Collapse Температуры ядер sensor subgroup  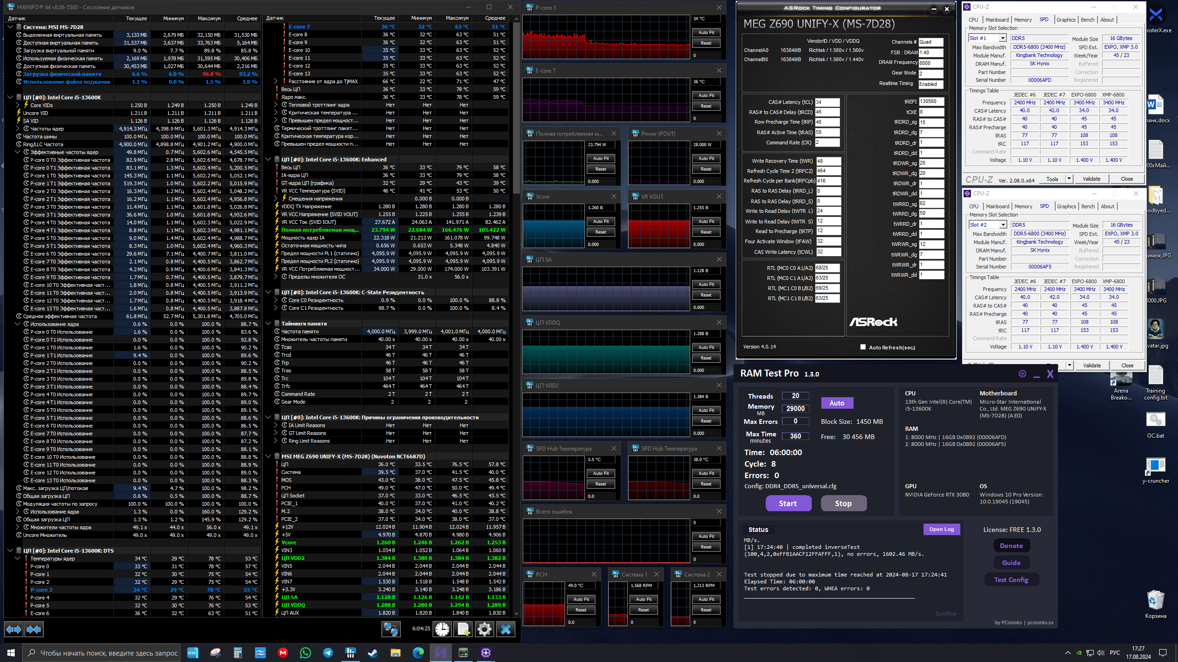(x=18, y=558)
